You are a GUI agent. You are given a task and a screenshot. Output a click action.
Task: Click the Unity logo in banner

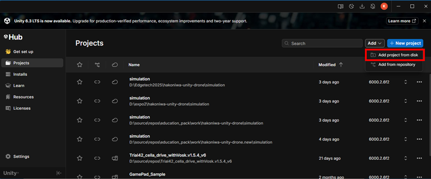7,21
